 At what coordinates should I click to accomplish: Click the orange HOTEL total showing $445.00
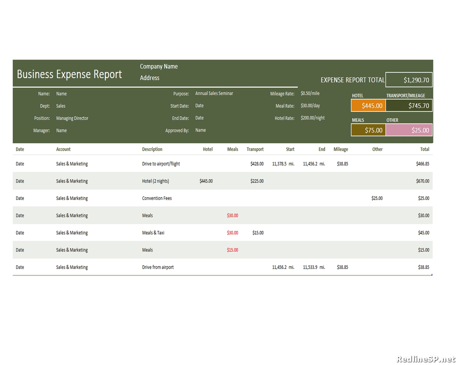click(368, 106)
